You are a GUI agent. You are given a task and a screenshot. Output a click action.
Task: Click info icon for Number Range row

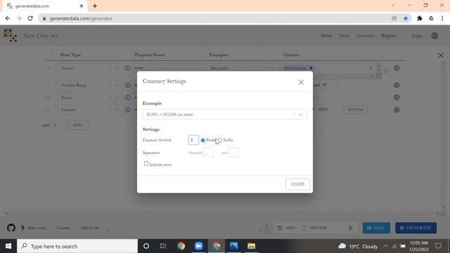click(128, 85)
